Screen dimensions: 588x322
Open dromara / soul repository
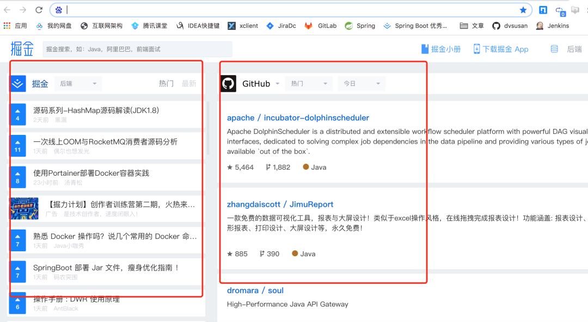point(255,290)
